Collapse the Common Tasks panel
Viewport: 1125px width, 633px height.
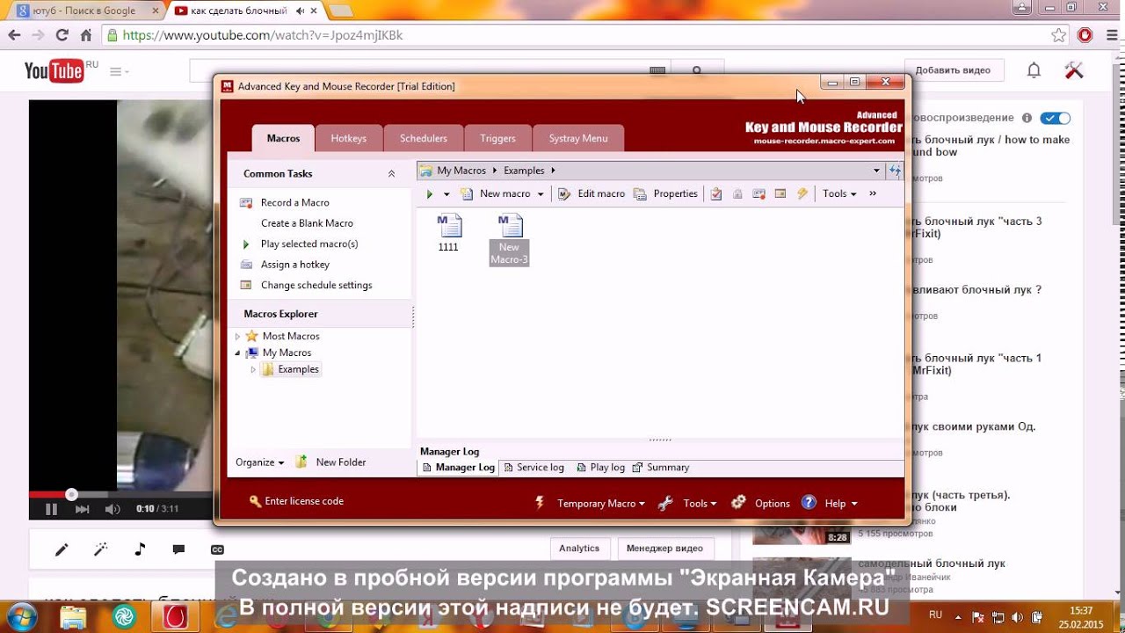pos(392,174)
